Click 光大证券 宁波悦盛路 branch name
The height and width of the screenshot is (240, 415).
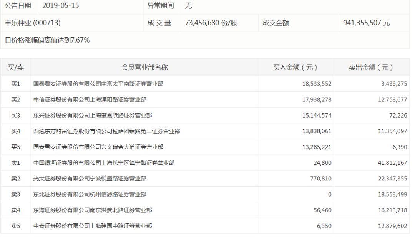coord(90,179)
